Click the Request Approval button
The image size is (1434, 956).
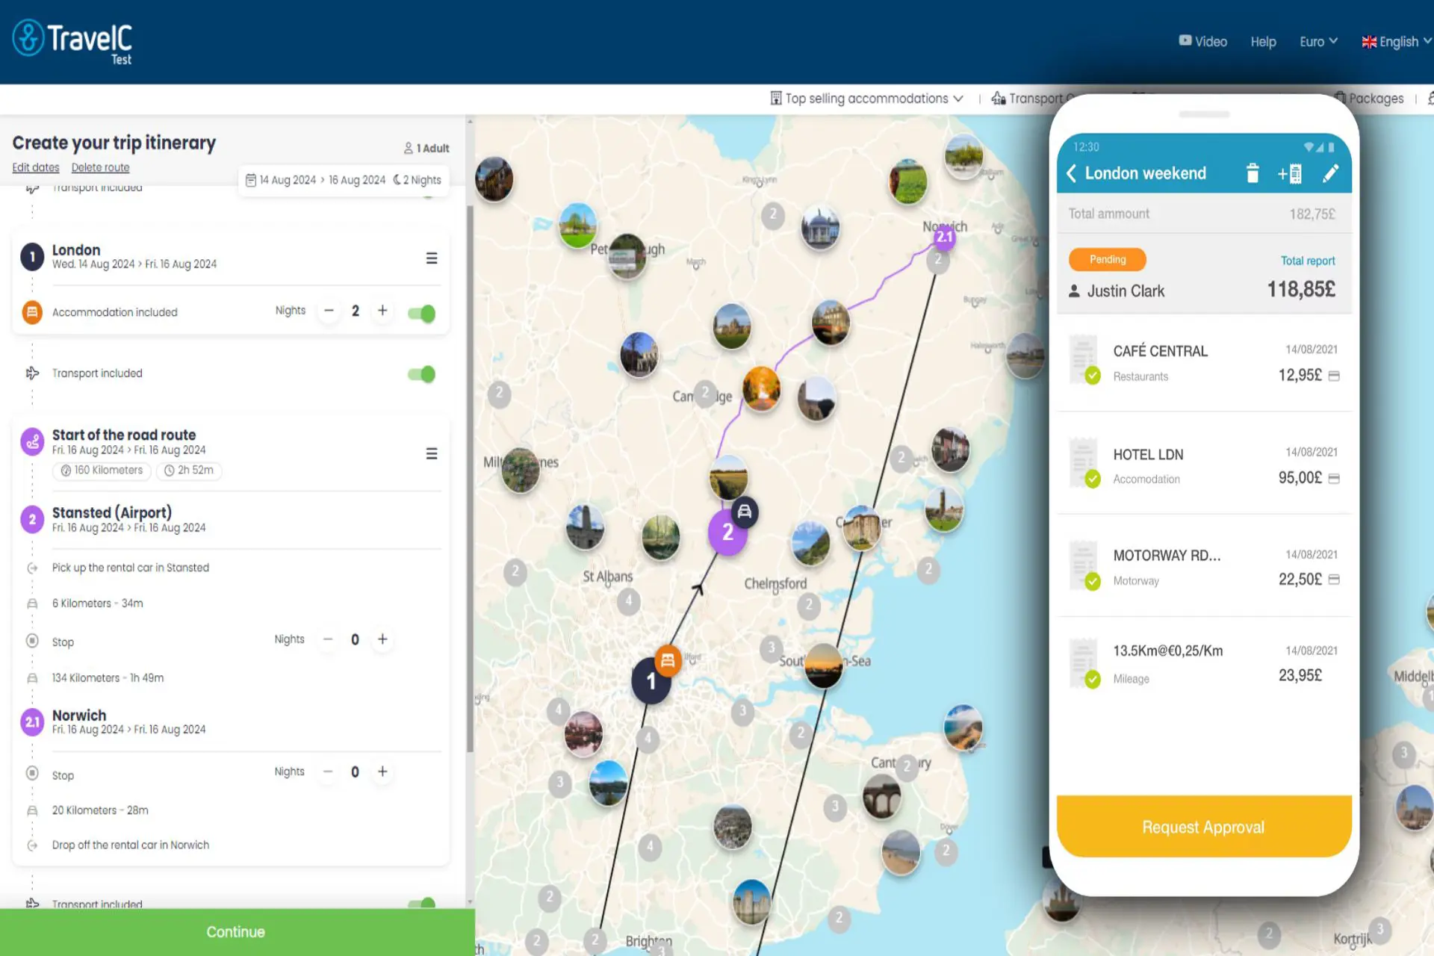click(1203, 827)
